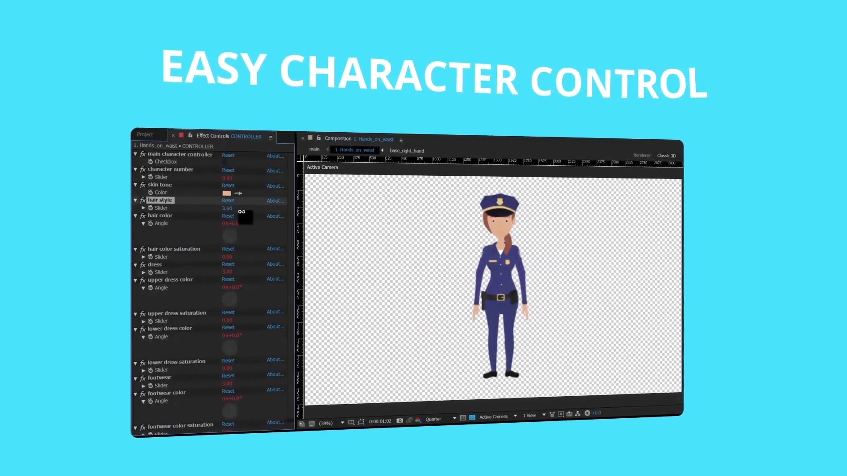This screenshot has width=847, height=476.
Task: Click the fx icon next to footwear
Action: [143, 377]
